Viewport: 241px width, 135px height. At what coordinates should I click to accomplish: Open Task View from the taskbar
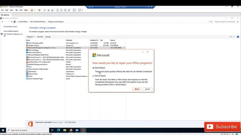pyautogui.click(x=52, y=130)
